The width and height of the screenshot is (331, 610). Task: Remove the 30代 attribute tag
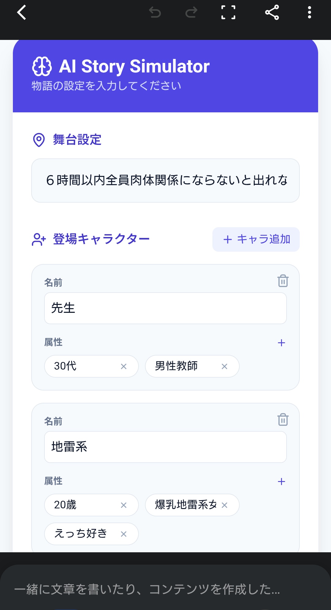pyautogui.click(x=124, y=366)
